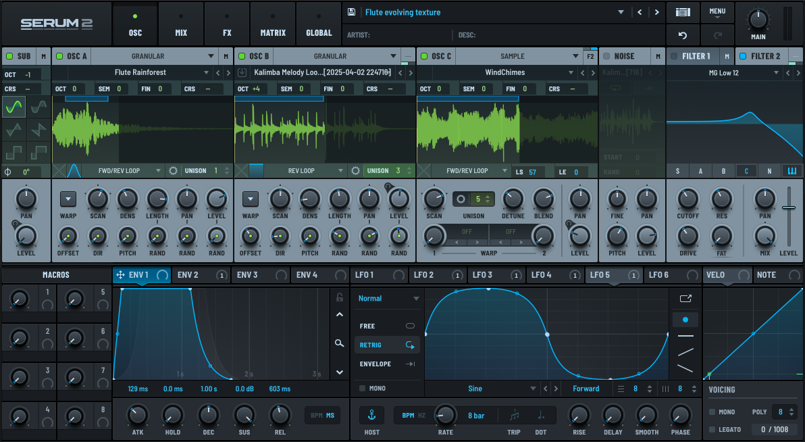
Task: Route filter to oscillator C button
Action: 746,171
